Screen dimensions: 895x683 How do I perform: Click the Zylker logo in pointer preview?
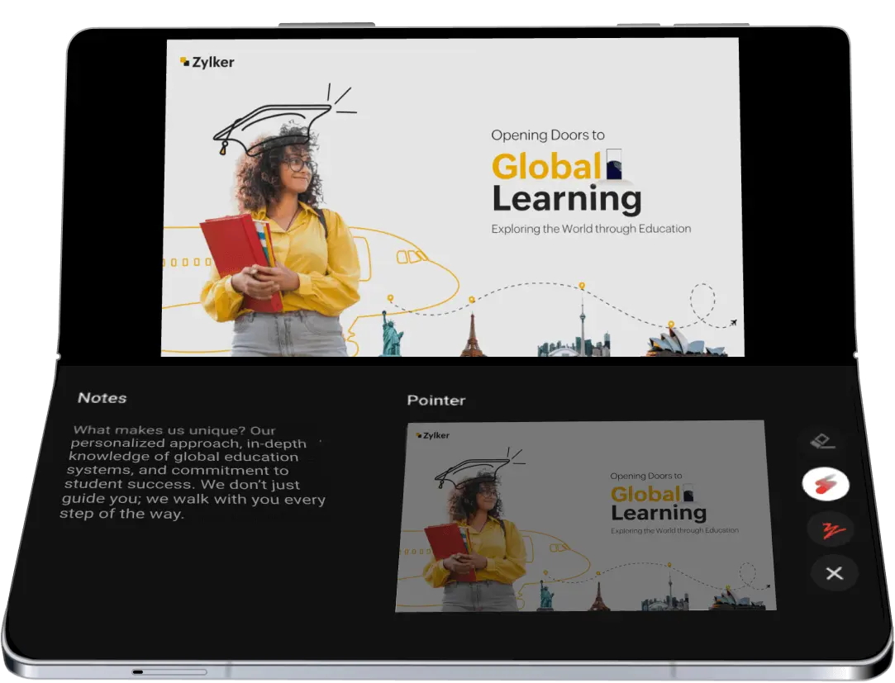[x=433, y=435]
